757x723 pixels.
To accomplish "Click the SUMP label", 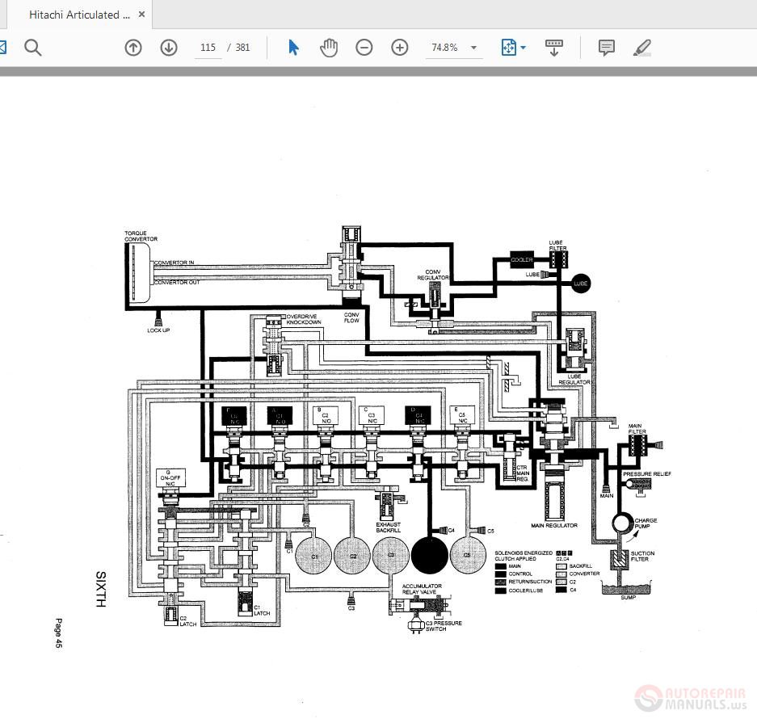I will pos(628,597).
